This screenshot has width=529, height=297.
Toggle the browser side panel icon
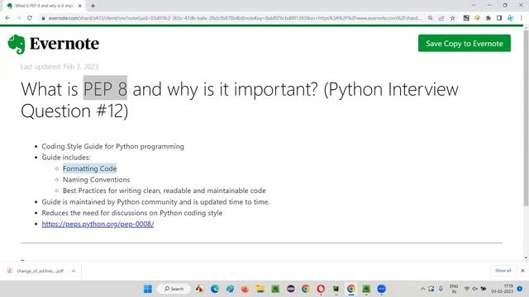pos(499,18)
